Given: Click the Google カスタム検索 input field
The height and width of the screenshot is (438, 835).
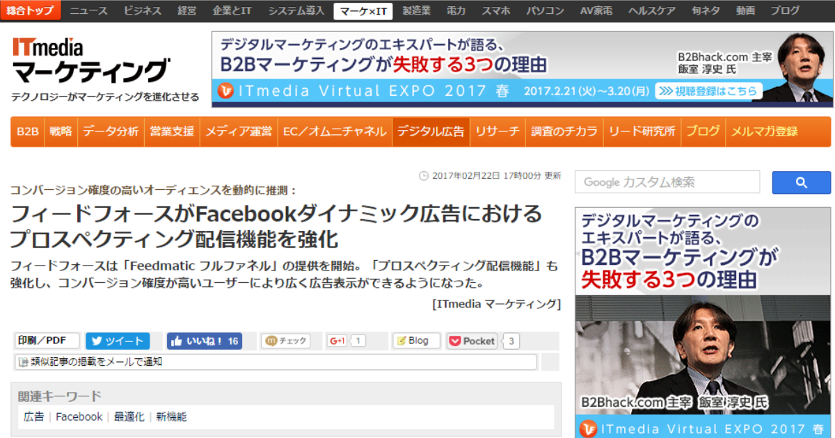Looking at the screenshot, I should click(x=667, y=183).
